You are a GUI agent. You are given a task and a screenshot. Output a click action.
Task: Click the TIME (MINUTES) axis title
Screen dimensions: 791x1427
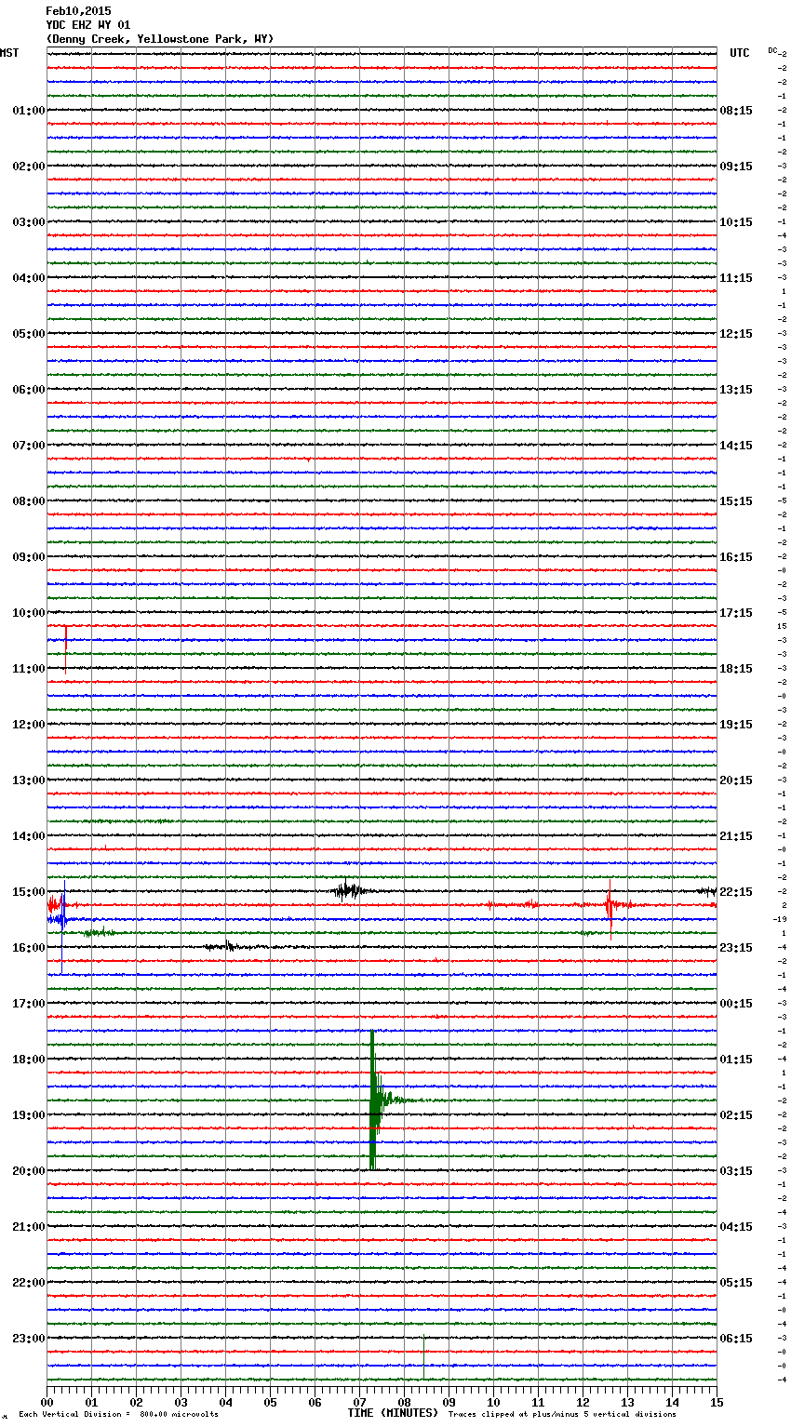click(393, 1413)
